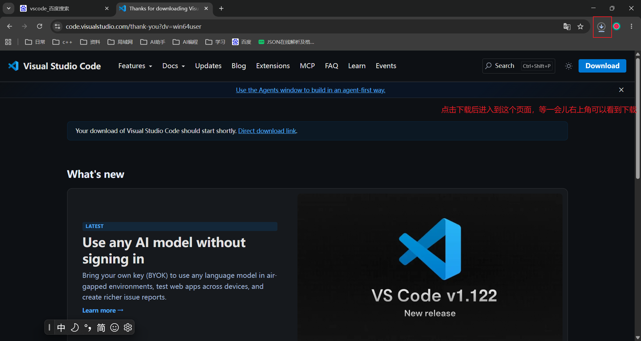Open the 日常 bookmark folder

35,42
